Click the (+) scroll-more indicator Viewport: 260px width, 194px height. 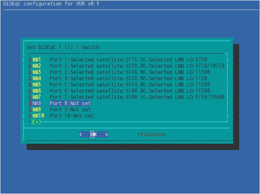click(x=36, y=122)
